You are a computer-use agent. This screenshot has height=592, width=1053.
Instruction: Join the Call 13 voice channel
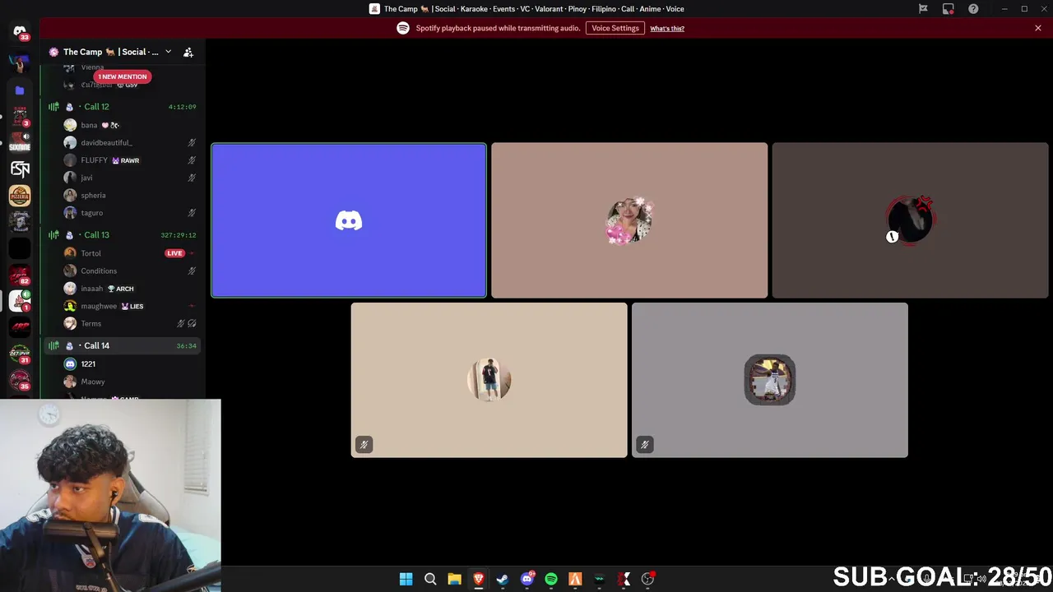coord(123,235)
